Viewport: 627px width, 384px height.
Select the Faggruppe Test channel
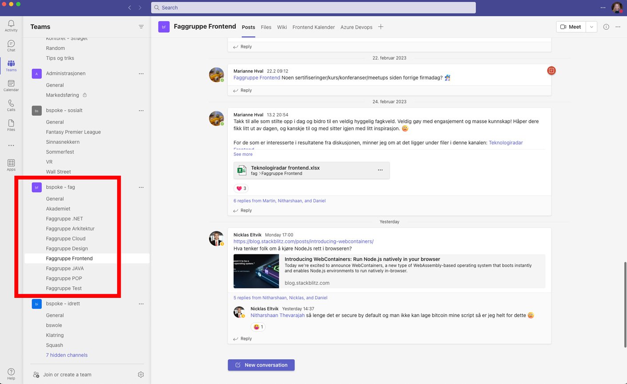(64, 289)
